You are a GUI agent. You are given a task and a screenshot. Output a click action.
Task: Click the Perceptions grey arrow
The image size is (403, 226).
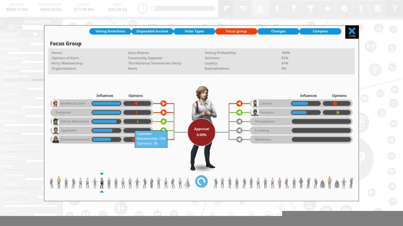[x=239, y=122]
